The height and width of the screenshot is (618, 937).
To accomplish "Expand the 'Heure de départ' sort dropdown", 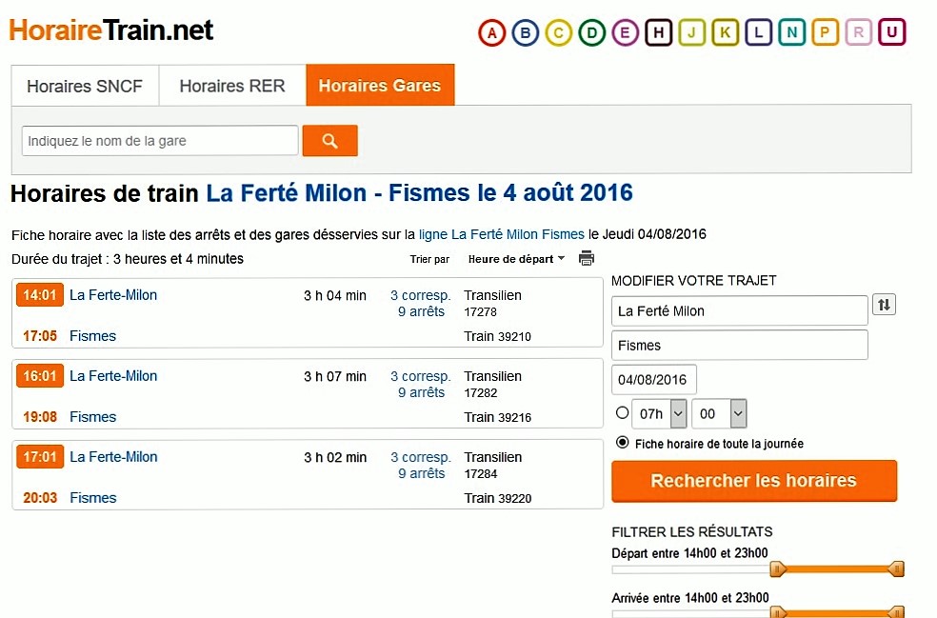I will 516,259.
